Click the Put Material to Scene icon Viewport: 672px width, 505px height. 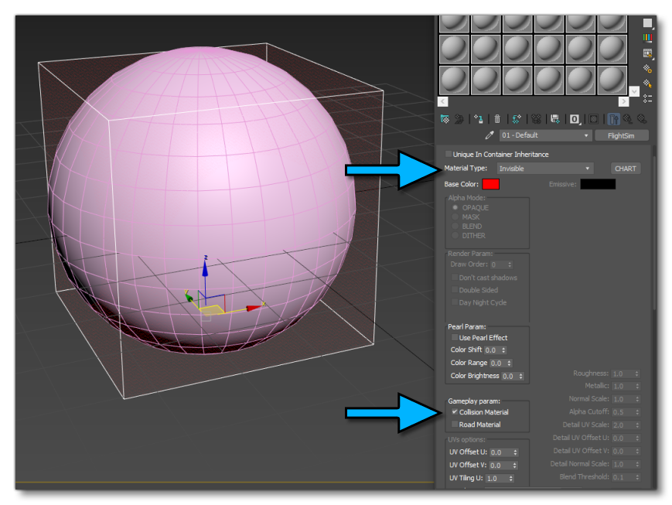click(458, 118)
